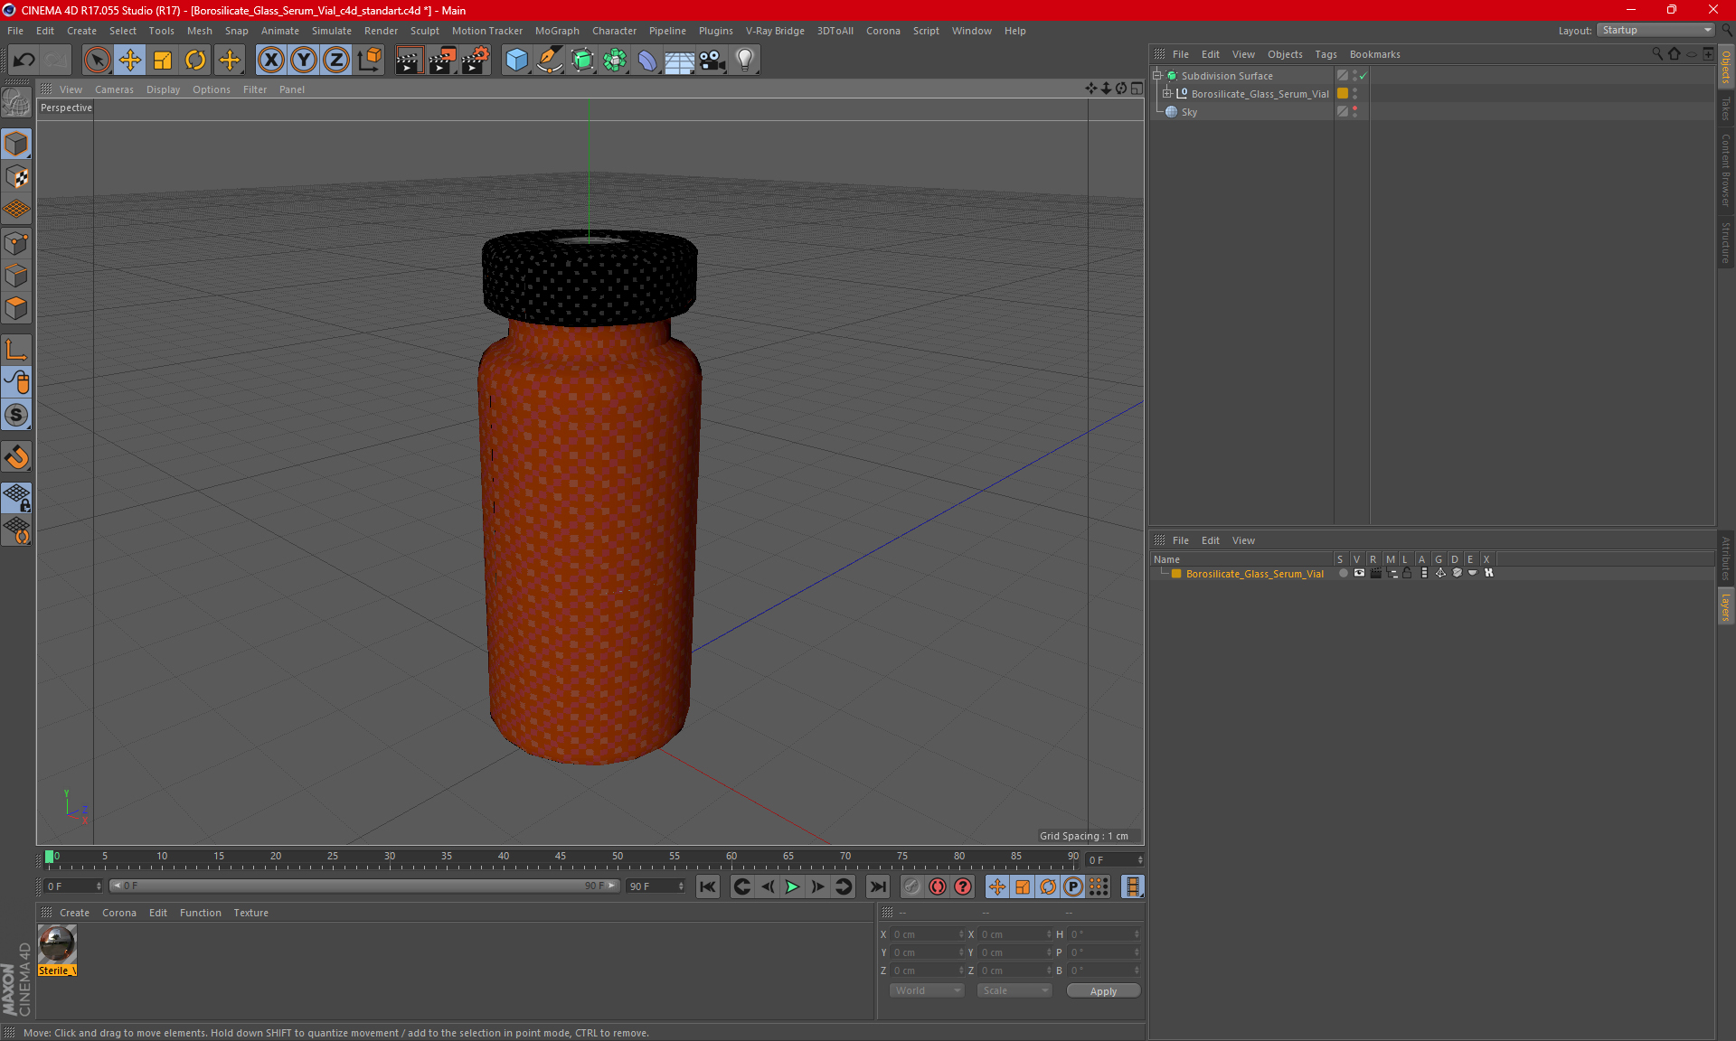Expand the Borosilicate_Glass_Serum_Vial object
1736x1041 pixels.
point(1167,93)
